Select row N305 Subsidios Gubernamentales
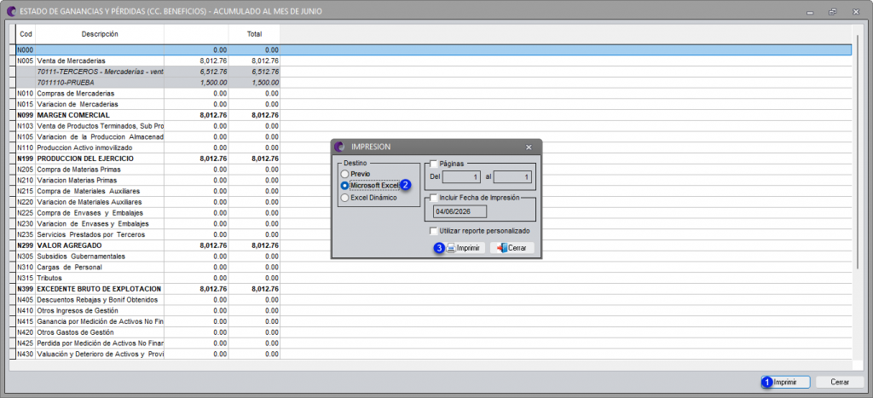This screenshot has height=398, width=873. click(x=148, y=256)
